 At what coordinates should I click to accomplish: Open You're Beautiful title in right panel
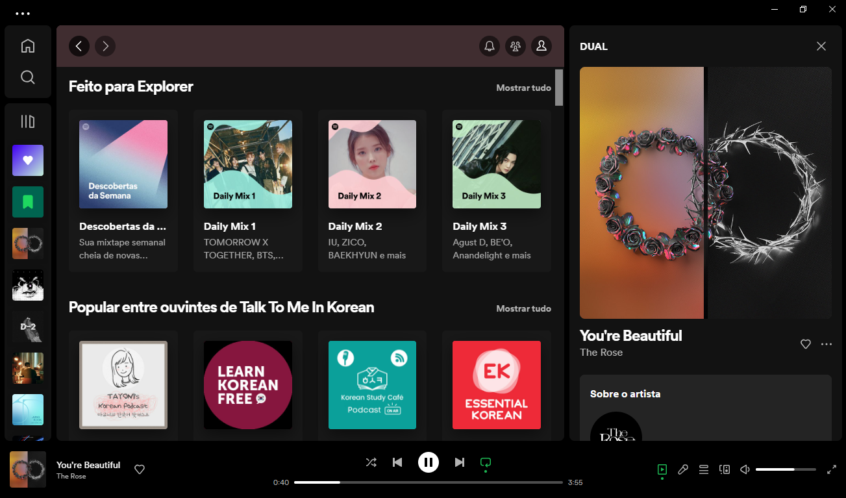tap(631, 336)
